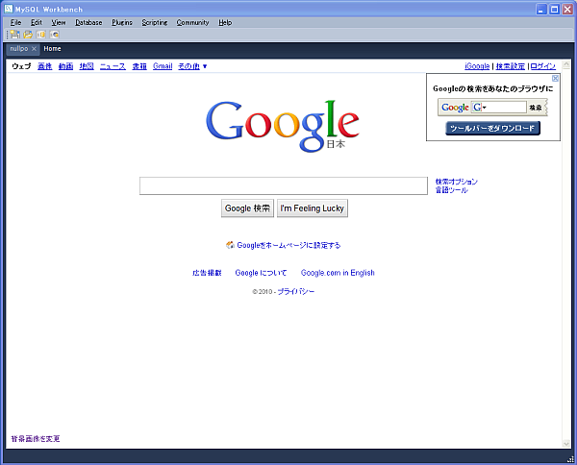Click the open folder toolbar icon

click(x=28, y=35)
